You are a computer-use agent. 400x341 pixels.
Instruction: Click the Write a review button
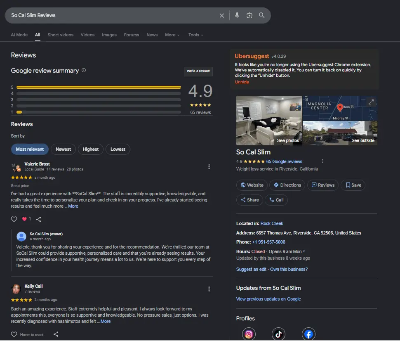click(x=198, y=71)
